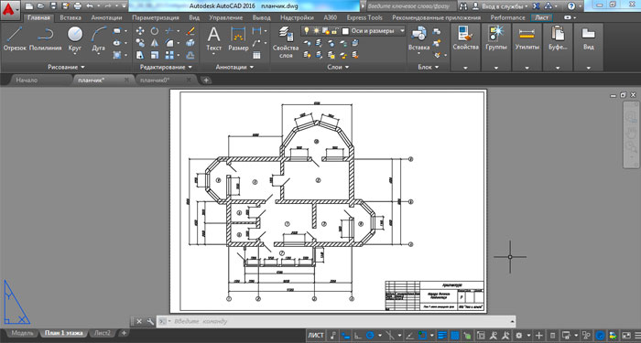This screenshot has width=641, height=343.
Task: Click the layer color swatch next to Оси и размеры
Action: pos(345,31)
